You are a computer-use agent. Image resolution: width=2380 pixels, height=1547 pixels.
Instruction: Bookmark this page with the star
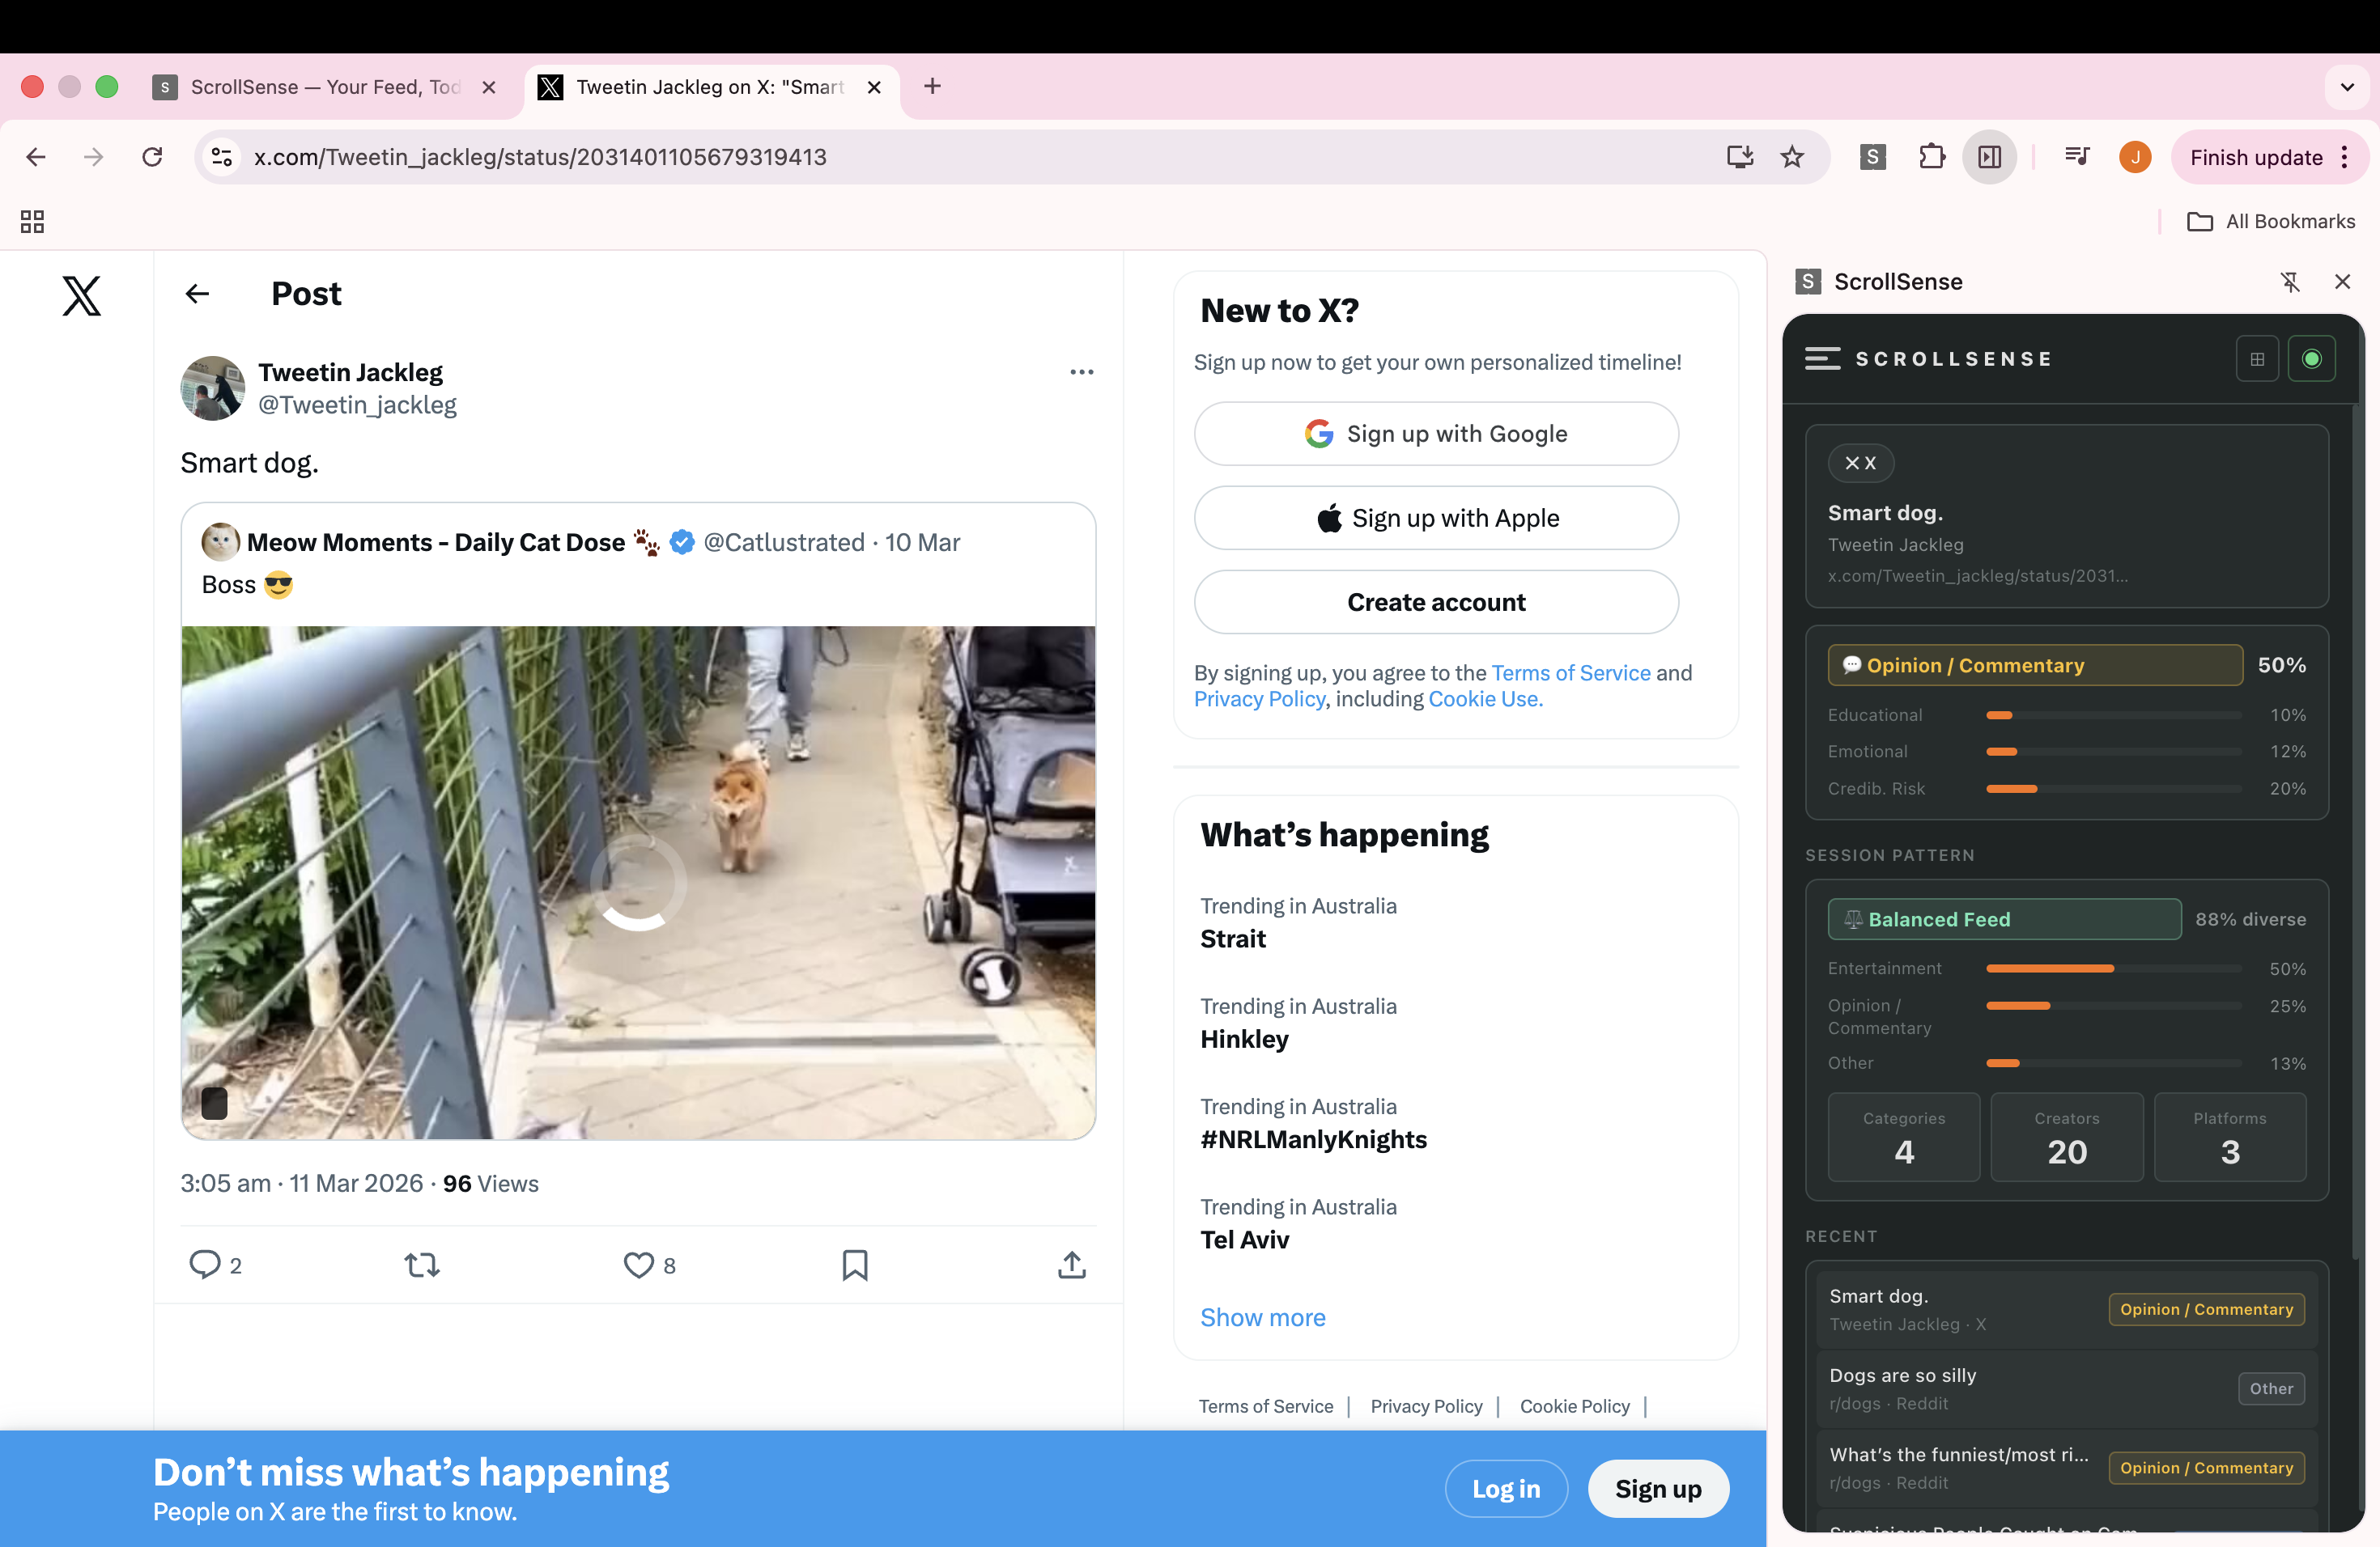tap(1792, 157)
